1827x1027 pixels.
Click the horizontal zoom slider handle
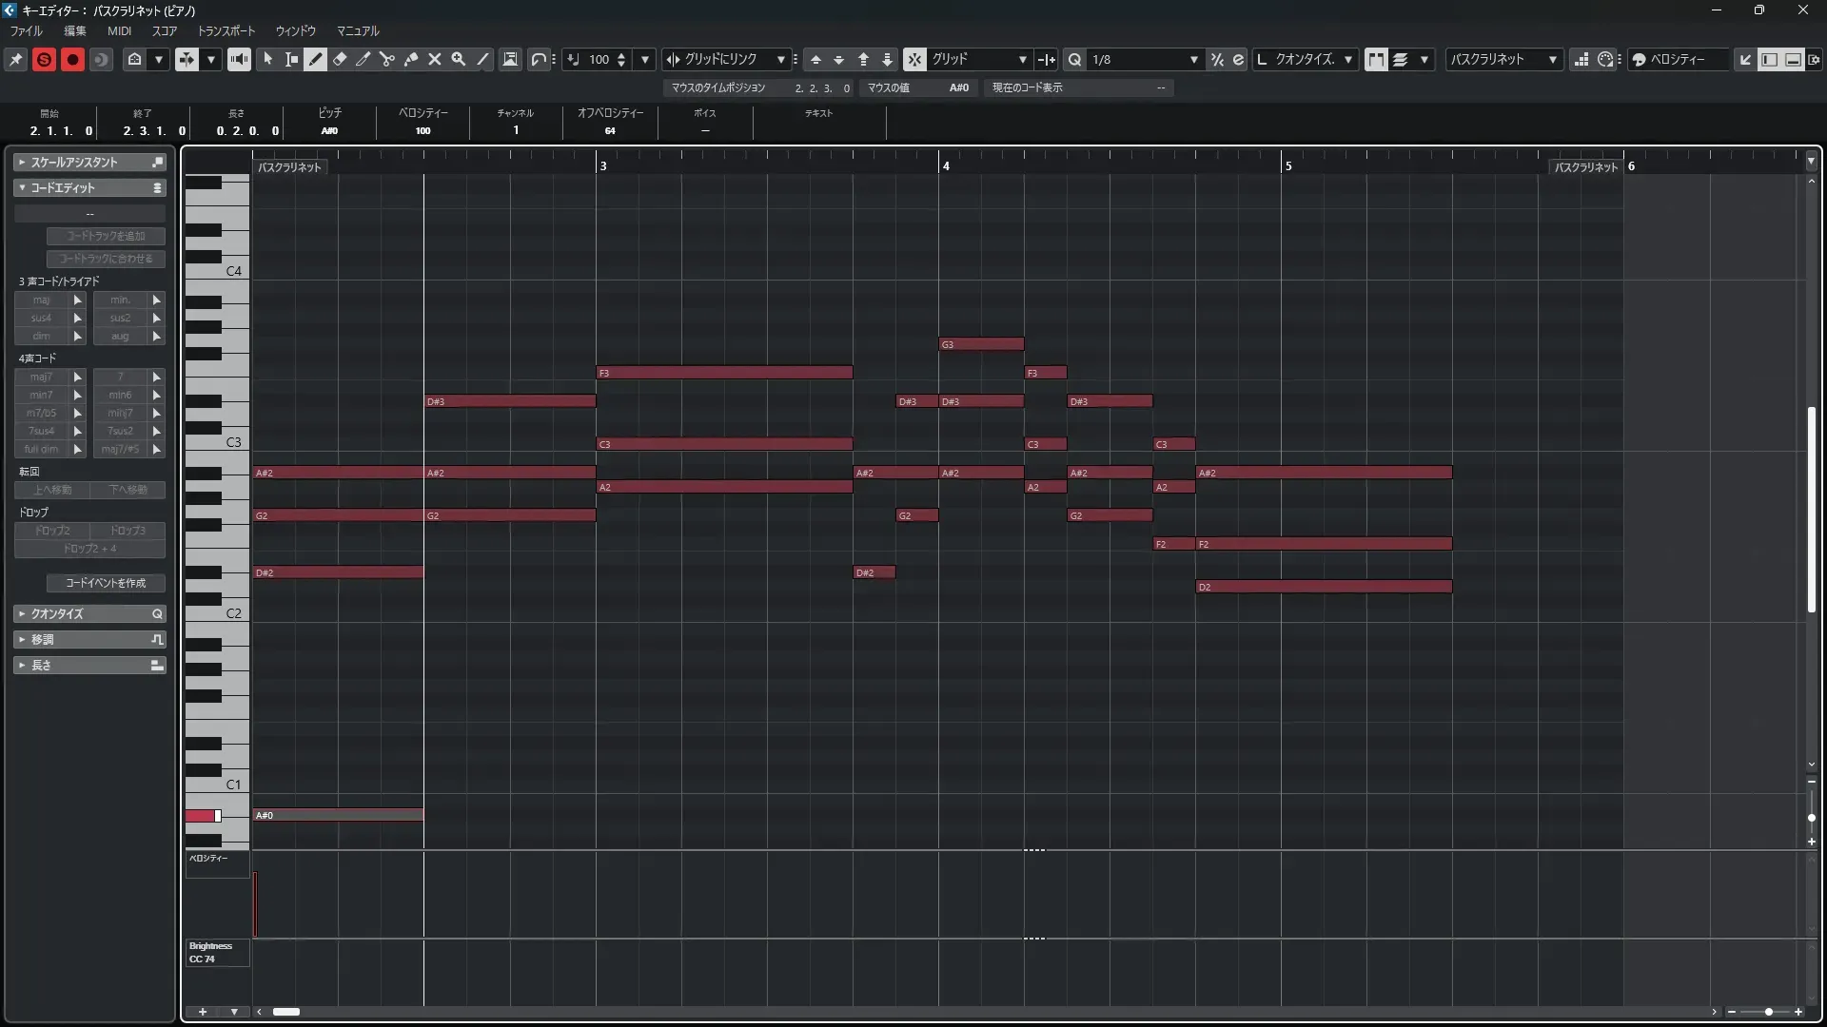point(1768,1012)
